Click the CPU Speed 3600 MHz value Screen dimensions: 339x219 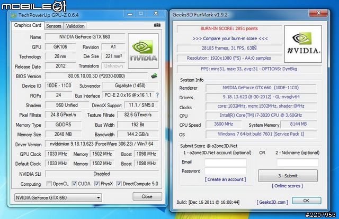224,124
